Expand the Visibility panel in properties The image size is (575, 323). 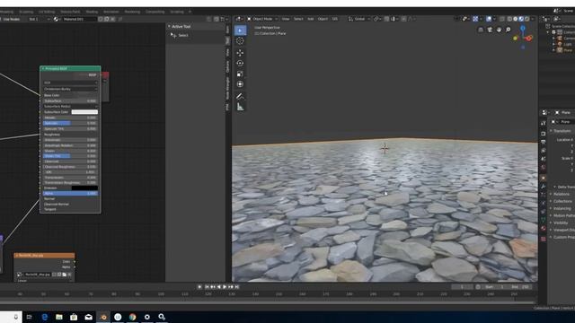(560, 223)
